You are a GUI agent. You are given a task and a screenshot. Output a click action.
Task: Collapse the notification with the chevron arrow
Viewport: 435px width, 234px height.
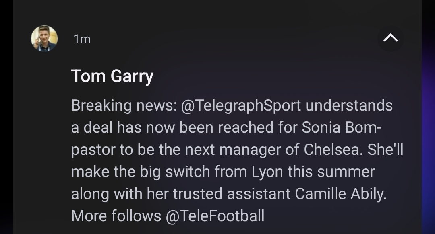pyautogui.click(x=390, y=38)
